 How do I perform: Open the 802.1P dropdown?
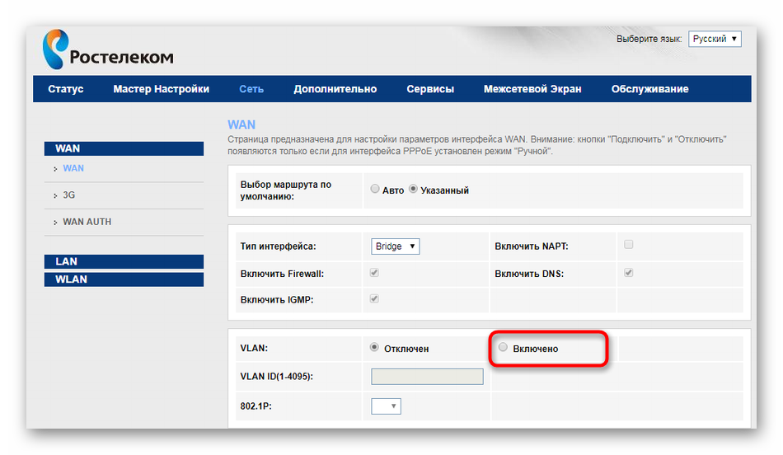pyautogui.click(x=386, y=406)
